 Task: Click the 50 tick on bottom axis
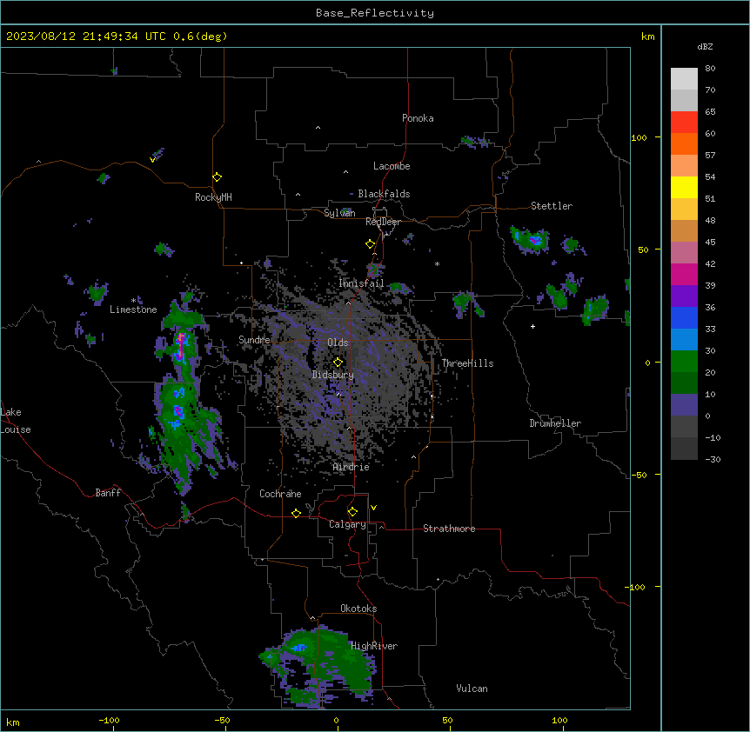(447, 720)
